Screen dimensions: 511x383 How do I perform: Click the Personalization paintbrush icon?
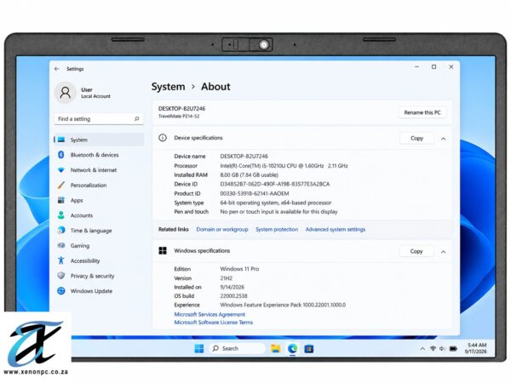click(61, 185)
